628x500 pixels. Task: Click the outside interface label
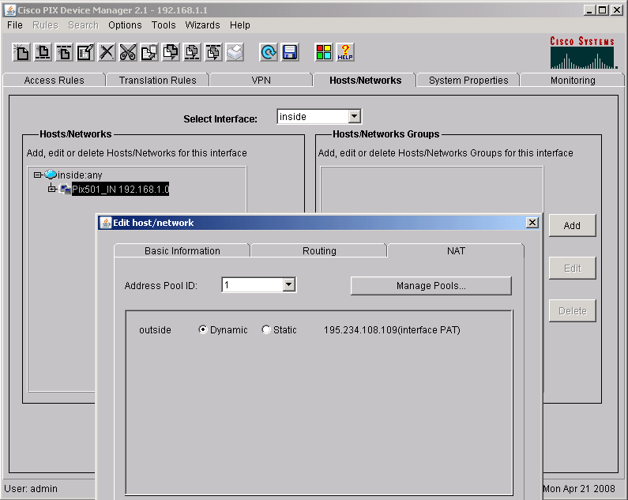(x=155, y=329)
